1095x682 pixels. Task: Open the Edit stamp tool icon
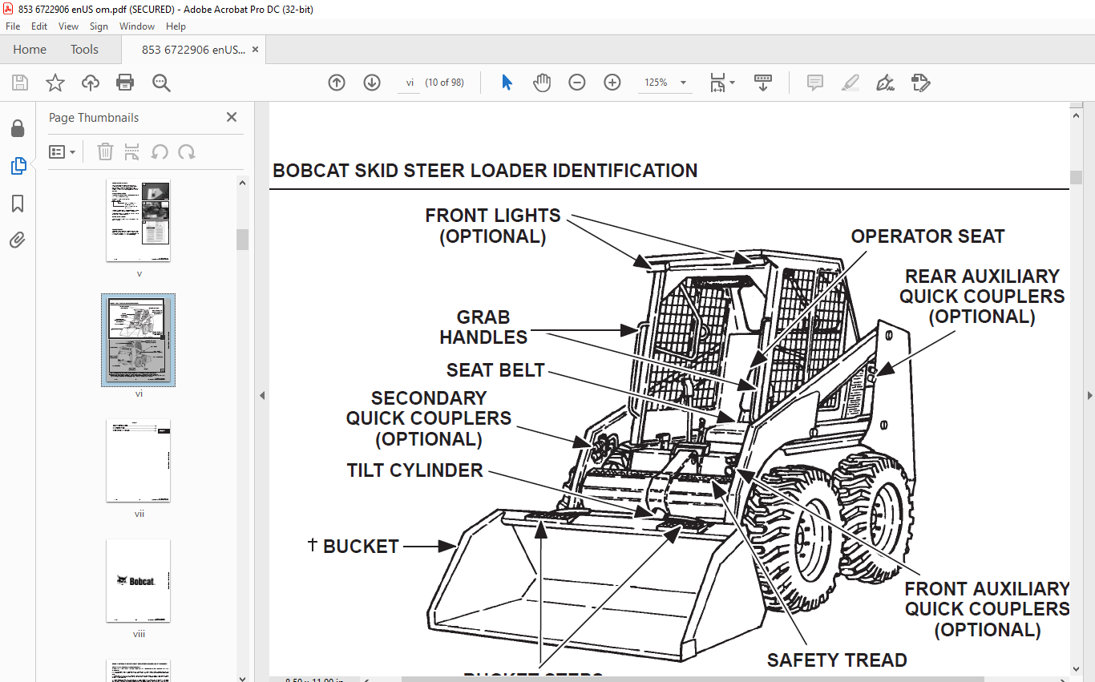tap(921, 83)
